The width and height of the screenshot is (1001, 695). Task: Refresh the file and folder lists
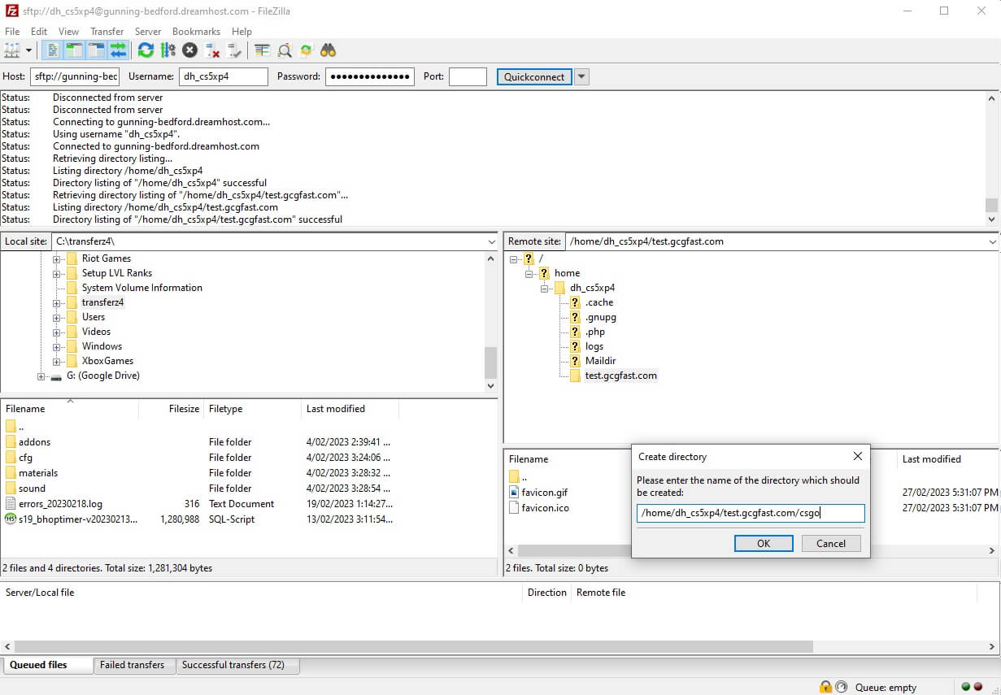[x=146, y=50]
